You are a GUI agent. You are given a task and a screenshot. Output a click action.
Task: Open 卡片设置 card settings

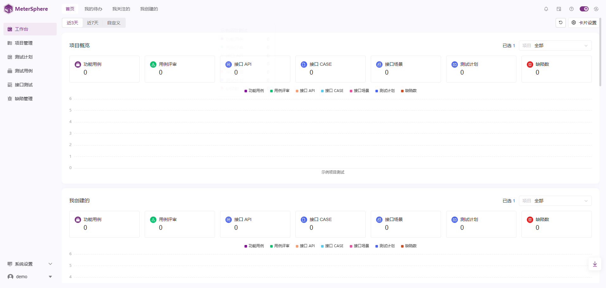pyautogui.click(x=584, y=23)
